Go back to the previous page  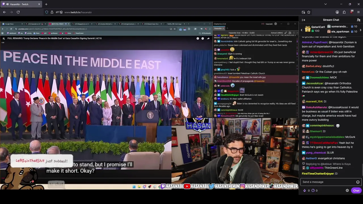[x=5, y=12]
